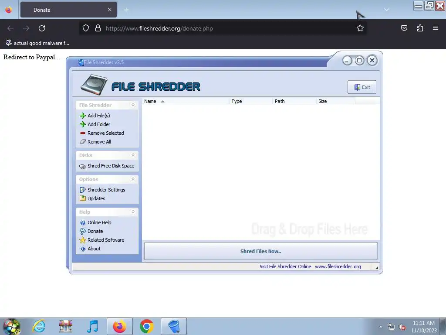446x335 pixels.
Task: Click the Path column header
Action: pos(294,101)
